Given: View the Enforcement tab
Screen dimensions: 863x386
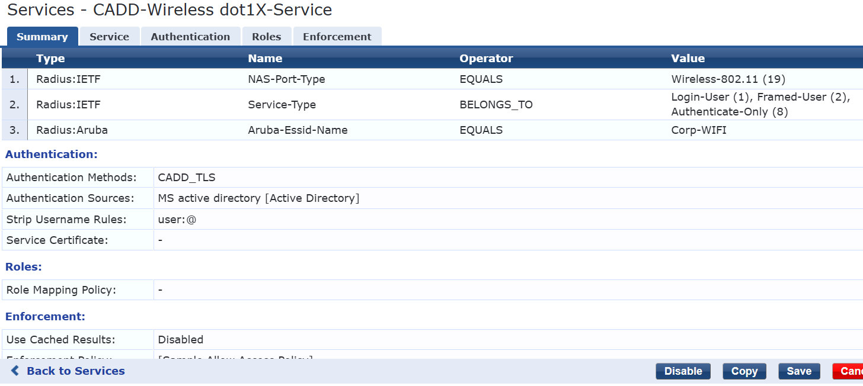Looking at the screenshot, I should coord(337,36).
